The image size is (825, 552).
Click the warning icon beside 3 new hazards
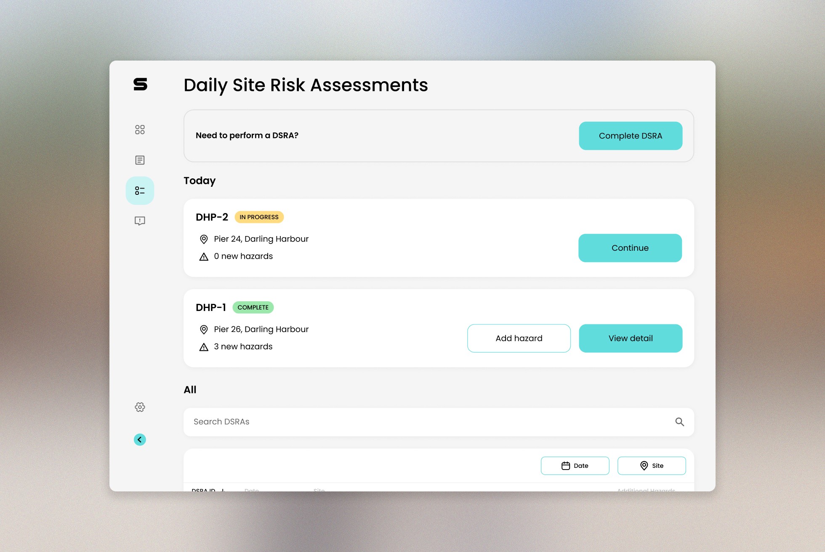click(204, 347)
